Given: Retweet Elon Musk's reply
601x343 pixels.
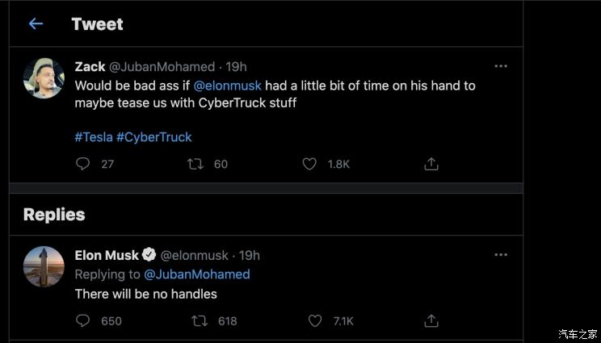Looking at the screenshot, I should (x=199, y=320).
